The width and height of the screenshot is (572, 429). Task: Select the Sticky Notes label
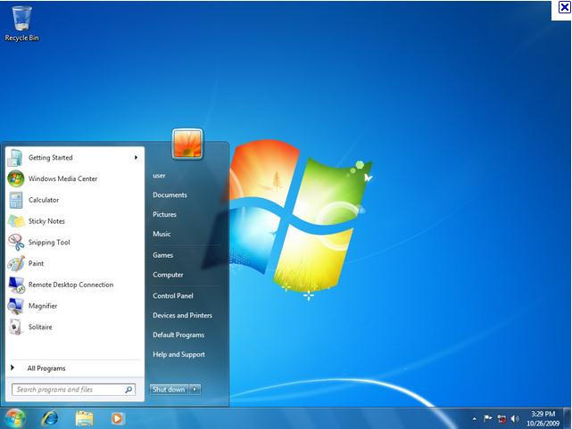coord(46,221)
